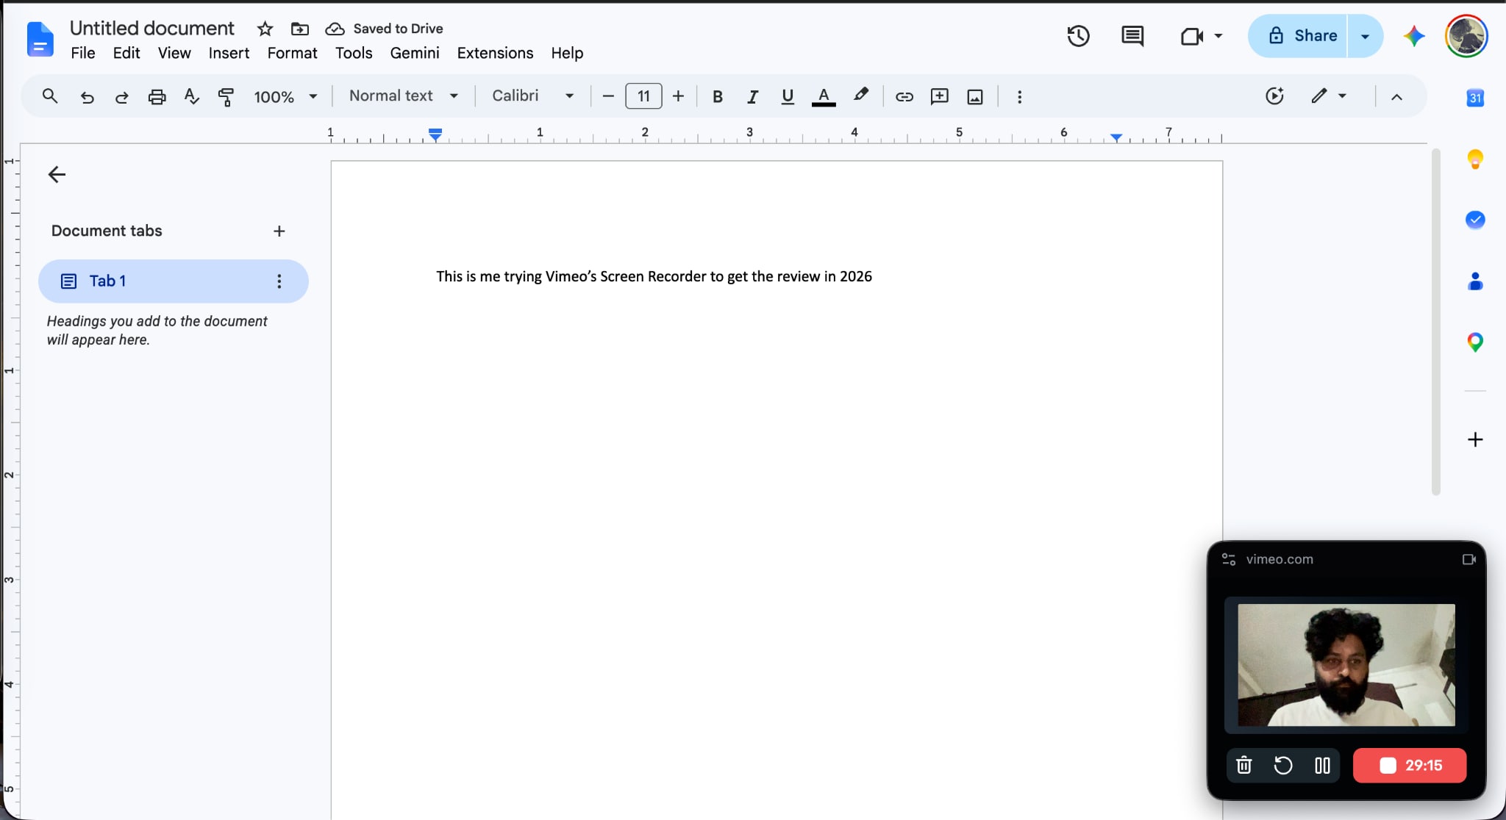Open the Share options dropdown arrow
1506x820 pixels.
tap(1365, 36)
